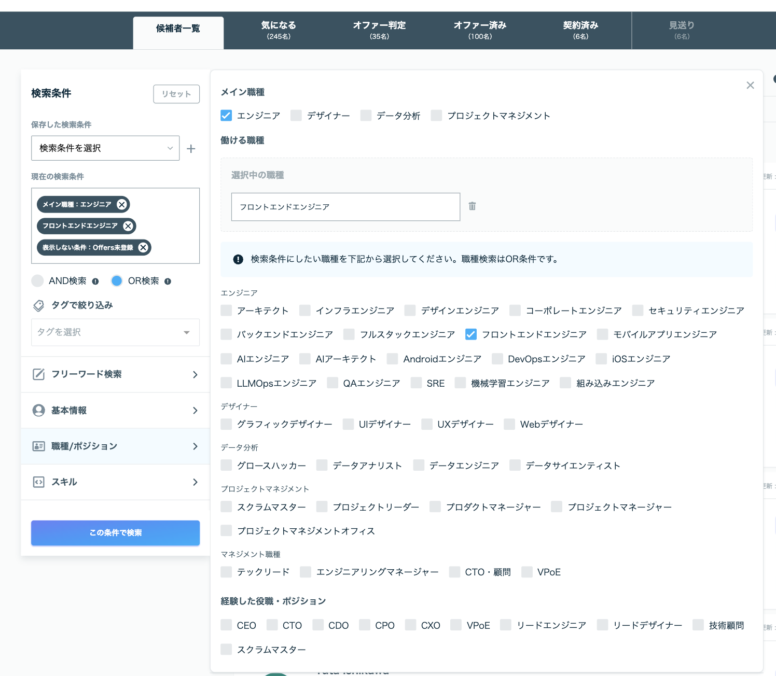Check the Webデザイナー checkbox
Screen dimensions: 776x676
click(509, 424)
